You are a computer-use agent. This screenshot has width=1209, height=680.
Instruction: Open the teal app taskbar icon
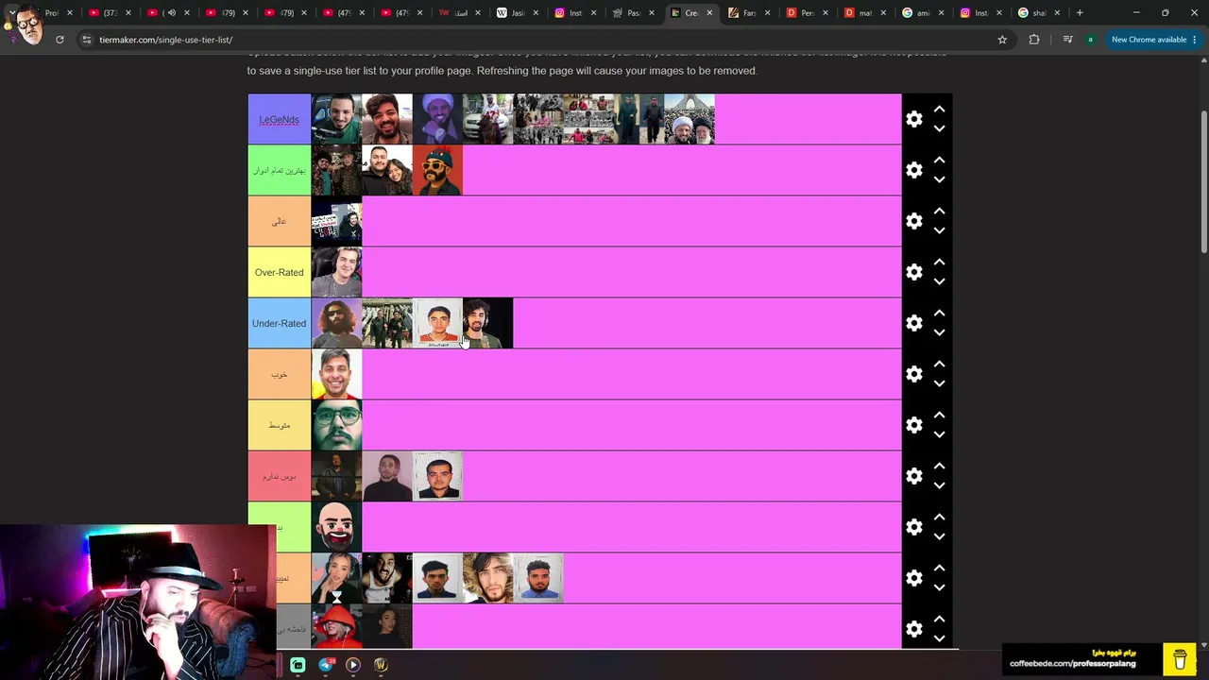coord(298,665)
